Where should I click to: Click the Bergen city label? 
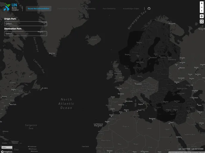point(127,55)
